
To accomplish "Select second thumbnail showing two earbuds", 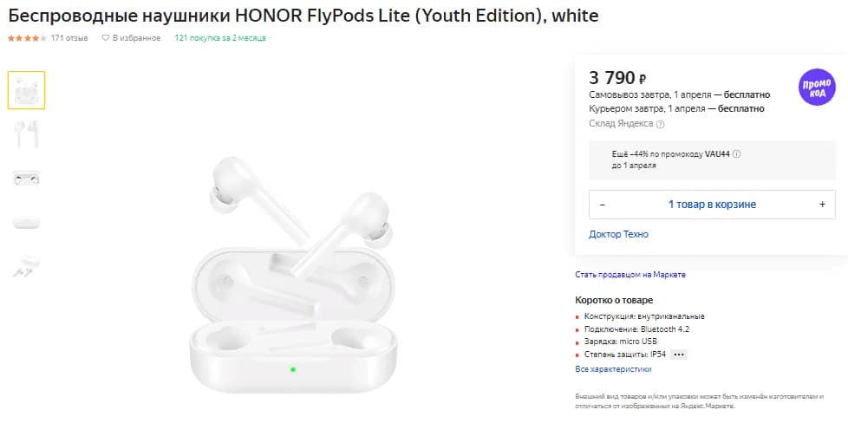I will click(26, 133).
